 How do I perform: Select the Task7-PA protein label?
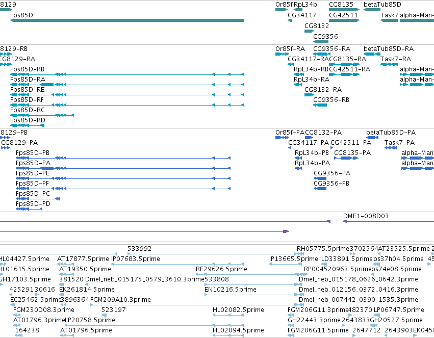click(x=399, y=143)
